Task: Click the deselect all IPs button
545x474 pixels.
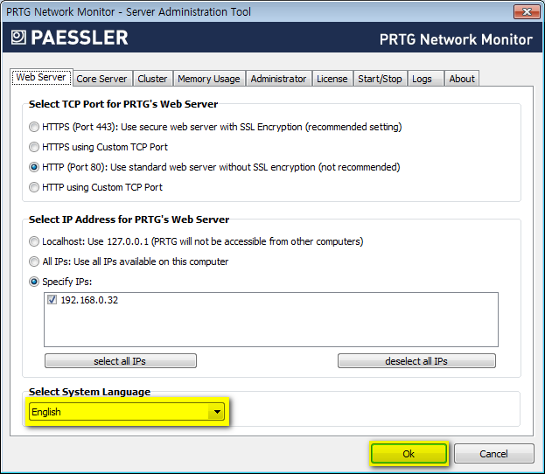Action: point(416,361)
